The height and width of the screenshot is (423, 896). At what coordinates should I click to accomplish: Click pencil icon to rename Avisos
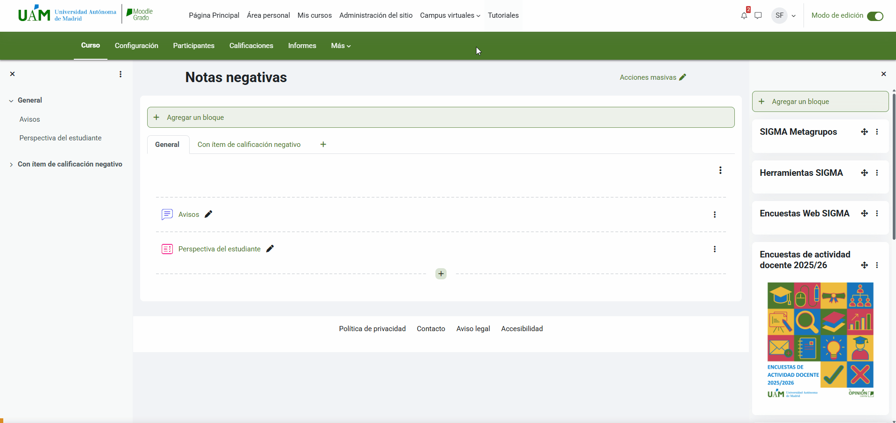tap(208, 214)
